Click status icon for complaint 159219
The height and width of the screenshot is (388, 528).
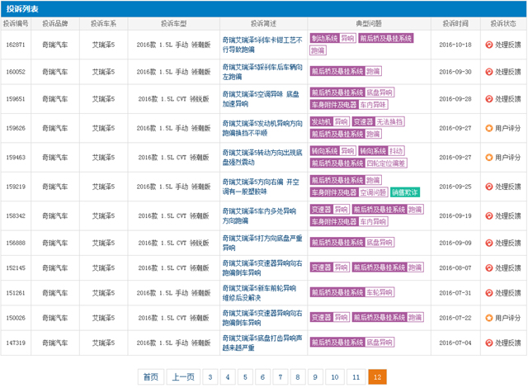point(489,187)
